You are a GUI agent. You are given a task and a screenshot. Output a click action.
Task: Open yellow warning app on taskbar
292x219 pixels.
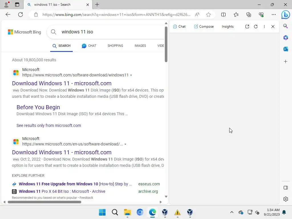(177, 212)
